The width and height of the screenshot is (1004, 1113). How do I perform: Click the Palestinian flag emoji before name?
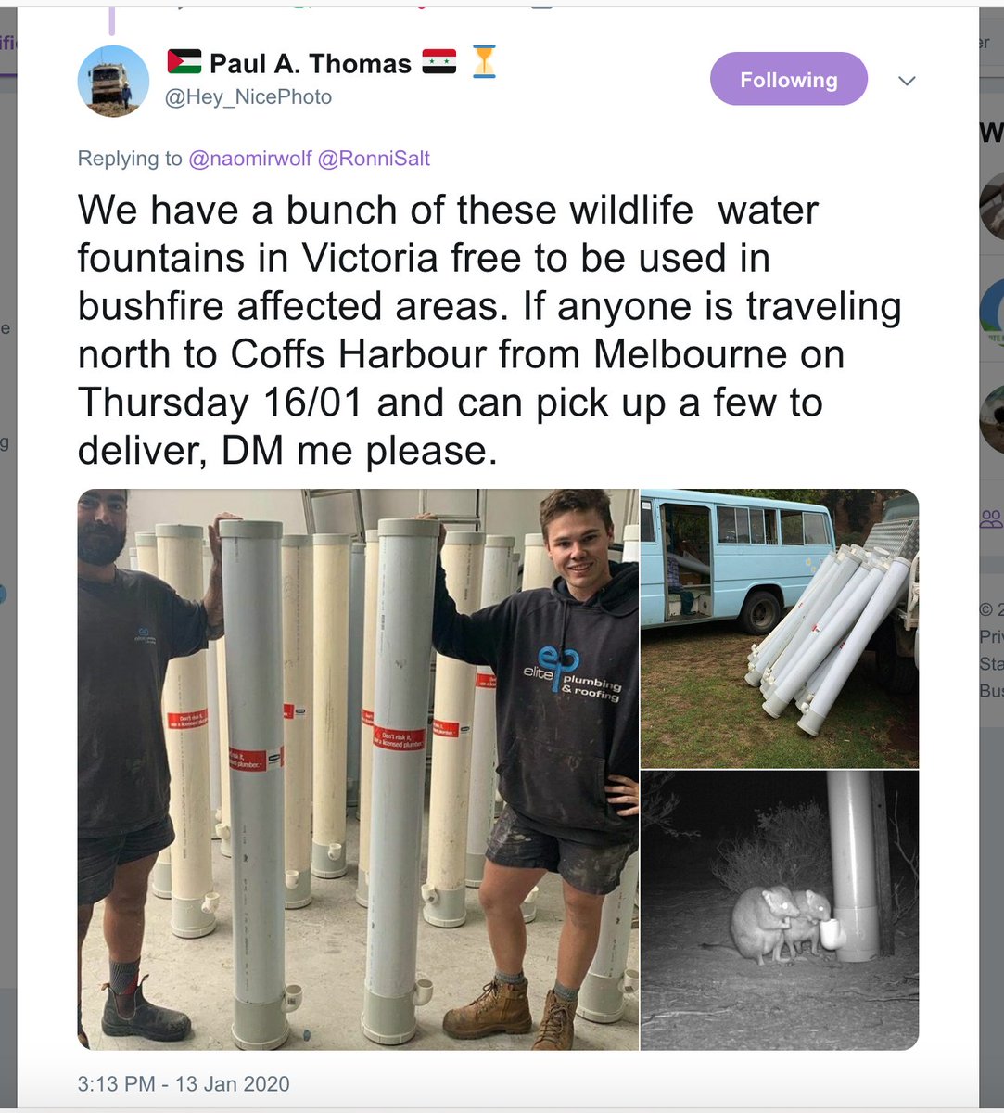tap(184, 62)
